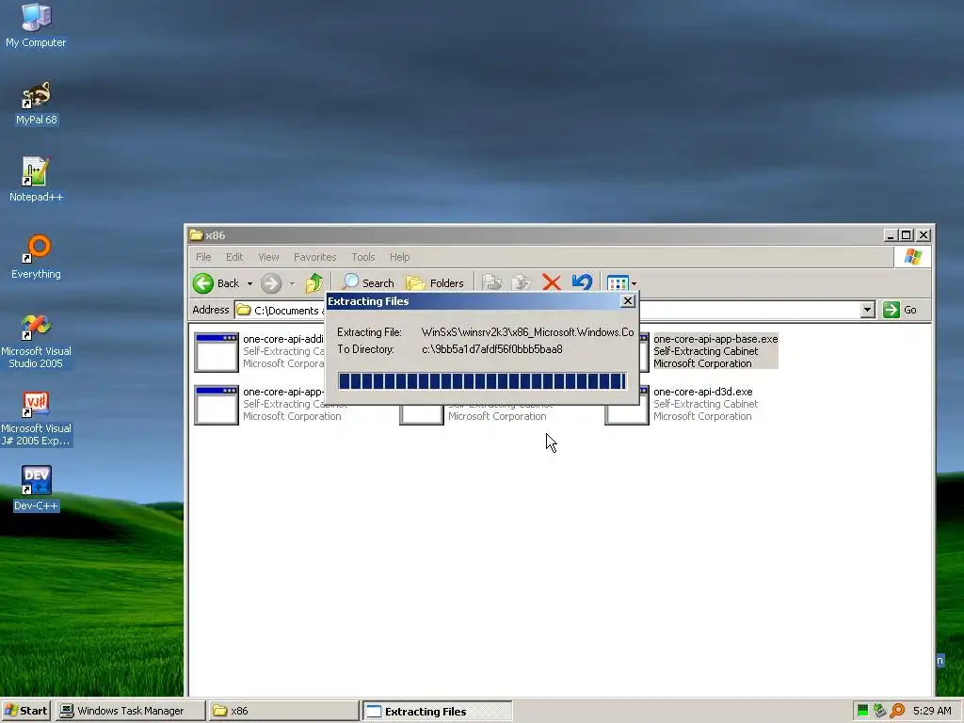The width and height of the screenshot is (964, 723).
Task: Open the View menu
Action: (x=268, y=257)
